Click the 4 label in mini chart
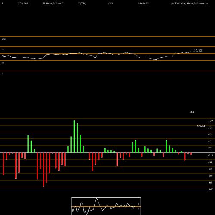The width and height of the screenshot is (215, 215). click(x=138, y=209)
